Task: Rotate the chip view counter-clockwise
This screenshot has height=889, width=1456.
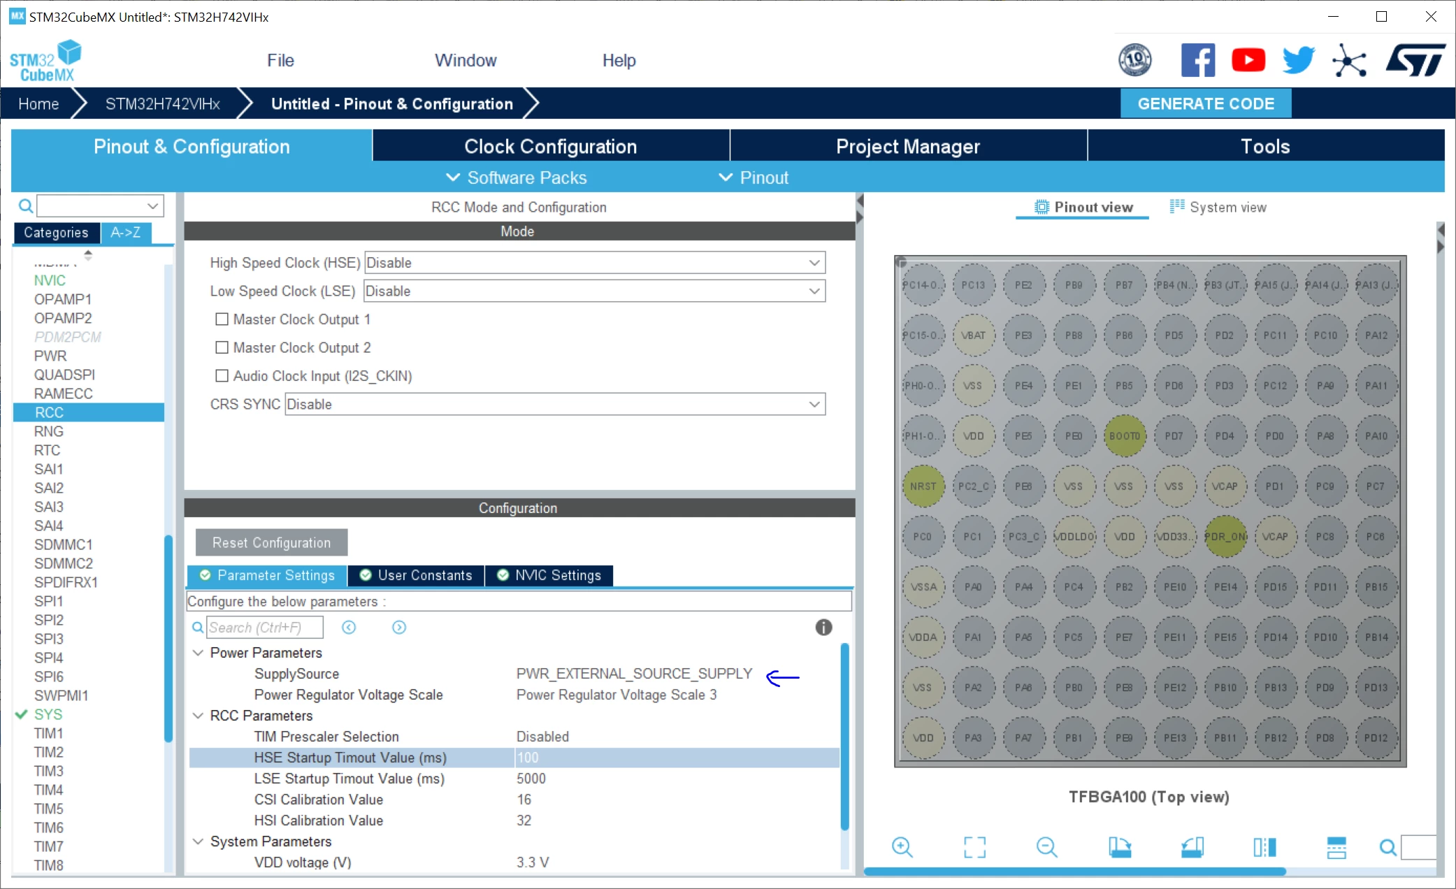Action: (x=1192, y=847)
